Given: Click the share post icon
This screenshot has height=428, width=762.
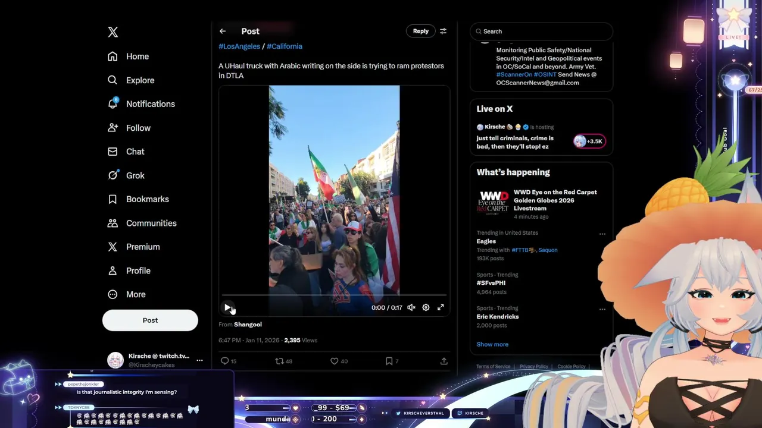Looking at the screenshot, I should [x=444, y=361].
